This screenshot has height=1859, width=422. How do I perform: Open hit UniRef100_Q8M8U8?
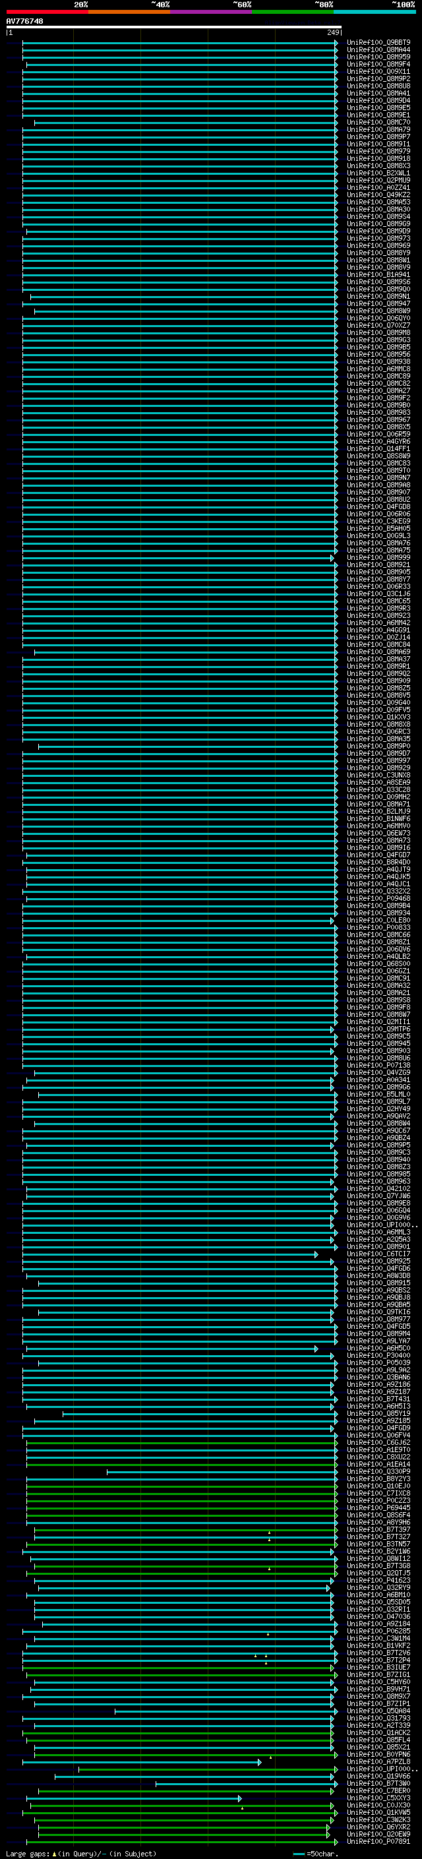click(x=378, y=86)
